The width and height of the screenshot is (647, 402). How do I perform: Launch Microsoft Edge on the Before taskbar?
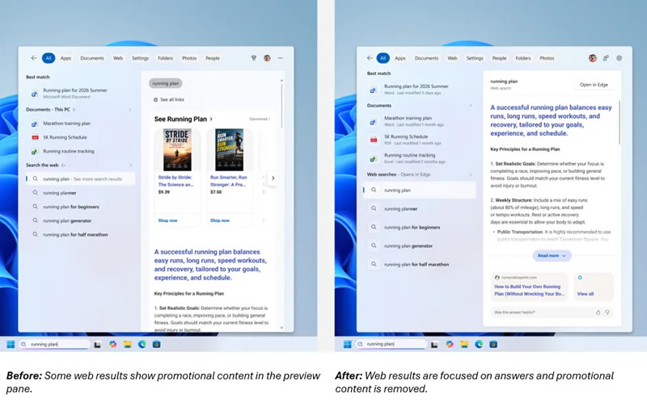tap(142, 345)
